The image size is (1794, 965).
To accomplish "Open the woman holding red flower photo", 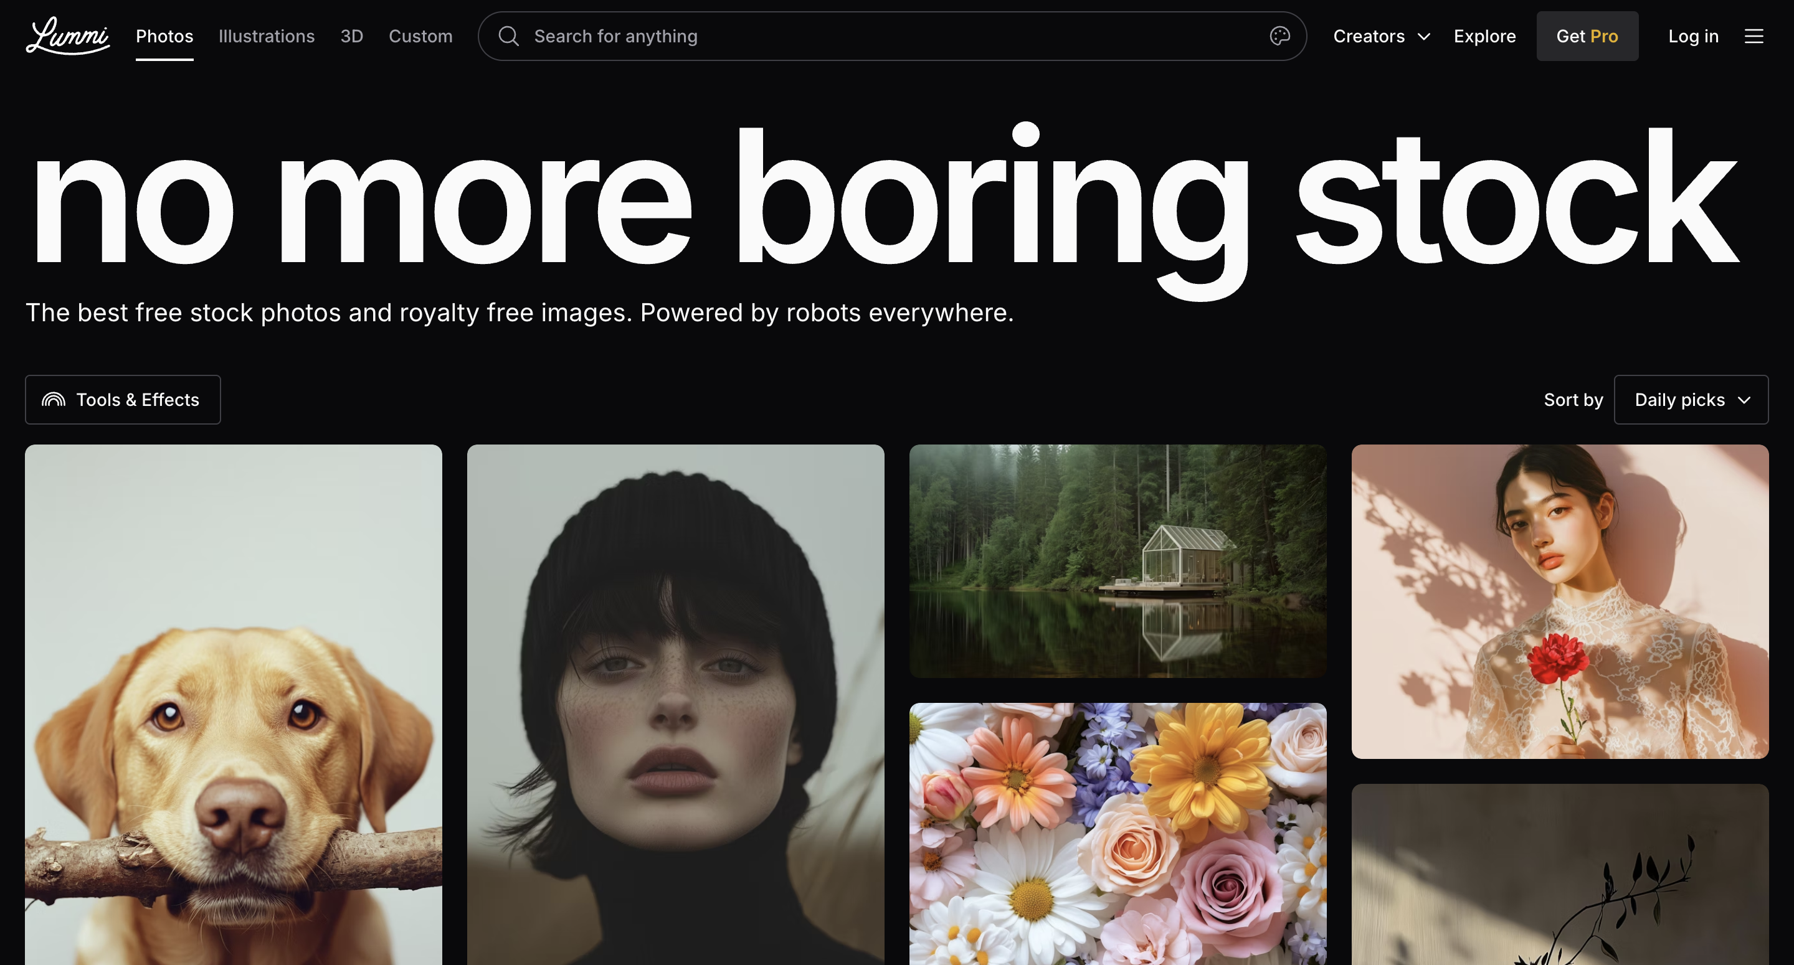I will pos(1560,601).
